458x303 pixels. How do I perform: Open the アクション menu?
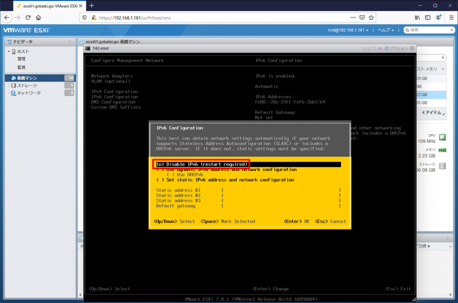coord(398,48)
